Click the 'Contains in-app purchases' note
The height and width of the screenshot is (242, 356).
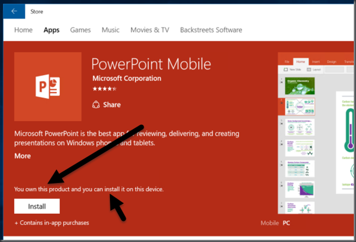pos(52,223)
